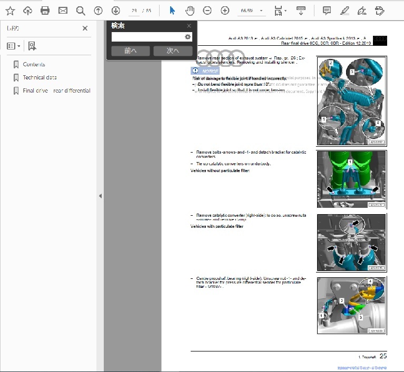Click the propshaft bearing diagram
Screen dimensions: 404x372
[352, 306]
